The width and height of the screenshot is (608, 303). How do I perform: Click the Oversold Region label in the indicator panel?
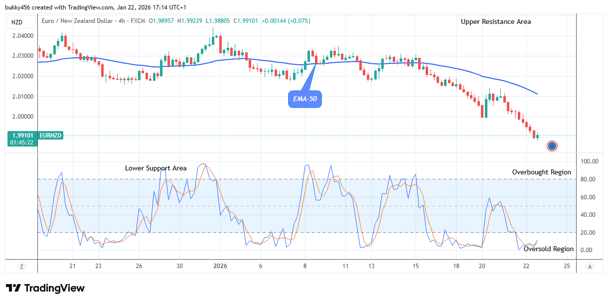[548, 249]
